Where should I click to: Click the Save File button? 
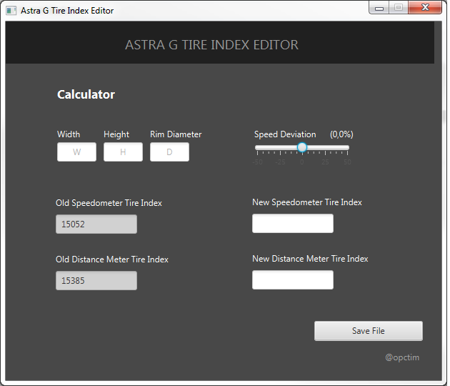click(x=369, y=331)
